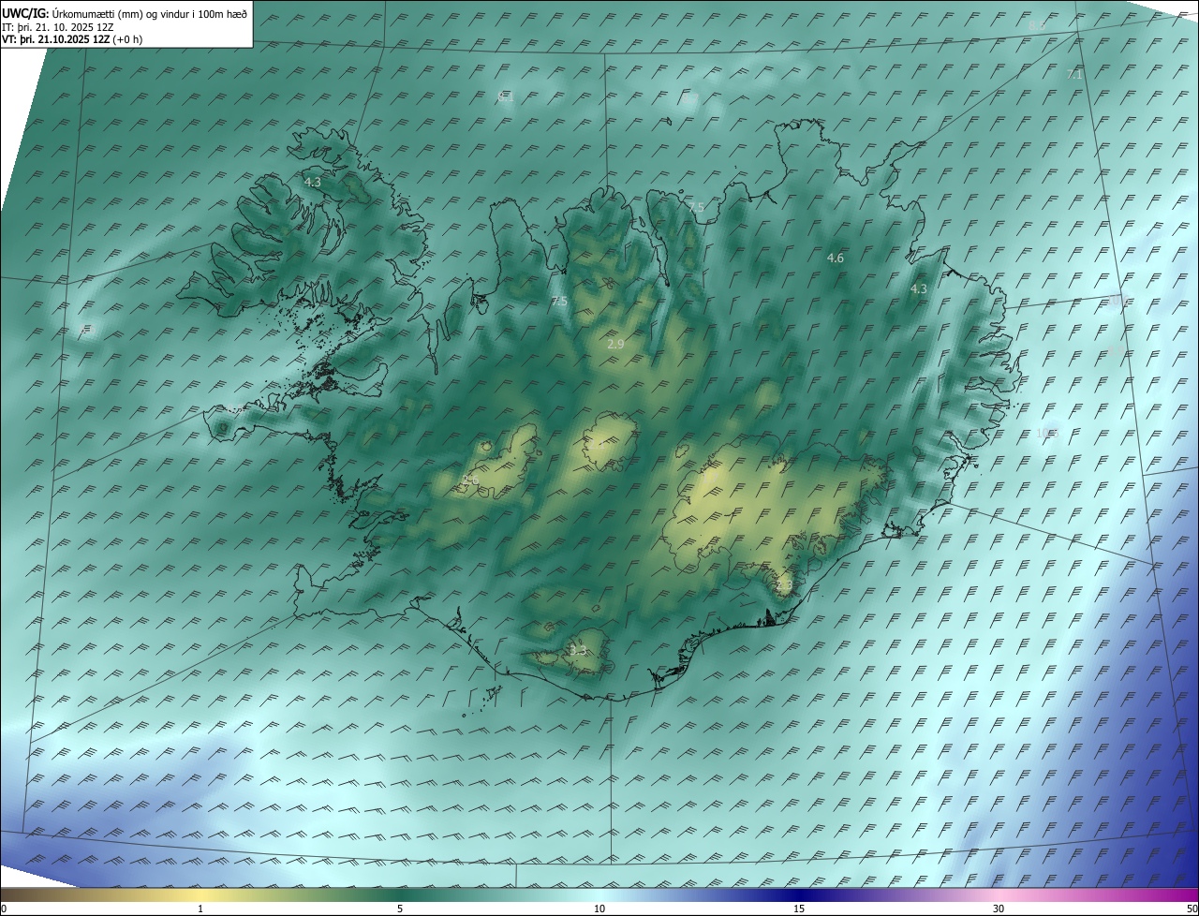Click the 'VT: þri. 21.10.2025 12Z (+0 h)' line
The width and height of the screenshot is (1199, 916).
pos(72,39)
